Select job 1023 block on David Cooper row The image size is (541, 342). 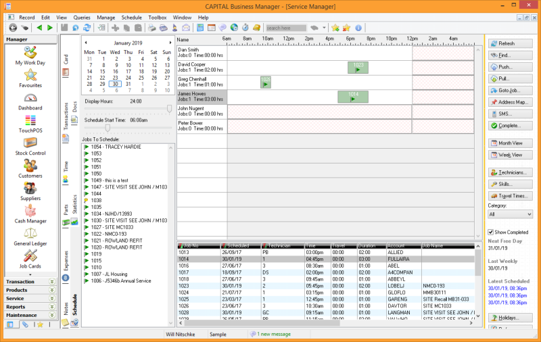[x=358, y=67]
